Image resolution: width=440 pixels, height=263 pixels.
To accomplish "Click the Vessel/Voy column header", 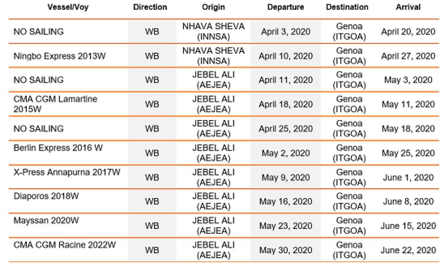I will click(x=68, y=7).
